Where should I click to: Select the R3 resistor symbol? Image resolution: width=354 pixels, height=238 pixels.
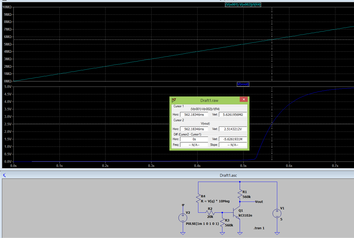tap(222, 223)
